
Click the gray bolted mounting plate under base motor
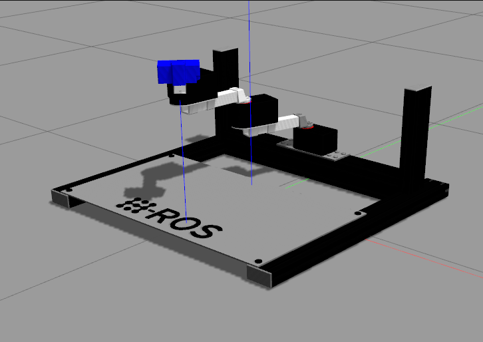pos(313,150)
